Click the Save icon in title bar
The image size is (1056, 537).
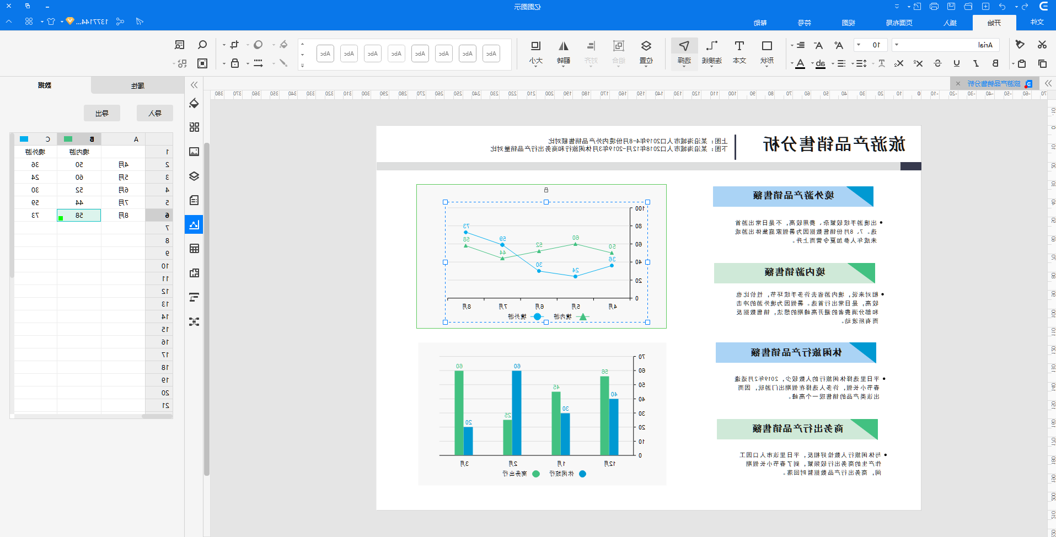(x=951, y=7)
